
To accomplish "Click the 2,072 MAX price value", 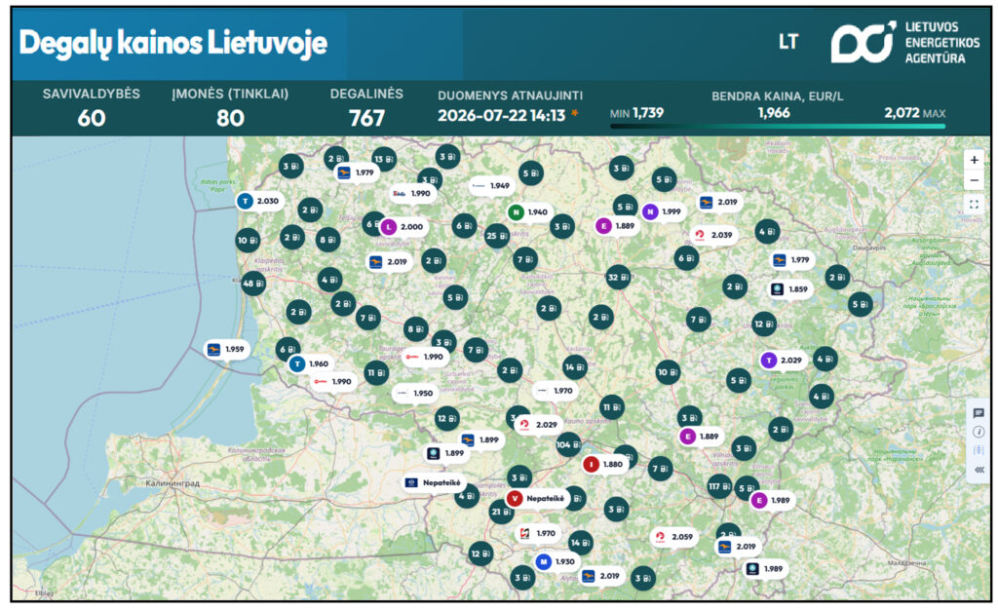I will coord(914,113).
